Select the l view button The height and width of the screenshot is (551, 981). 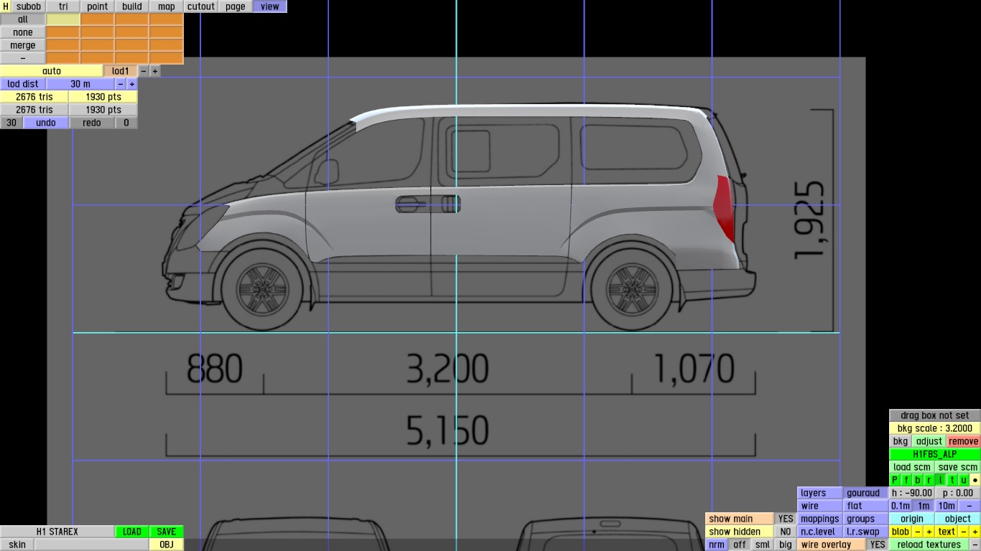coord(941,480)
